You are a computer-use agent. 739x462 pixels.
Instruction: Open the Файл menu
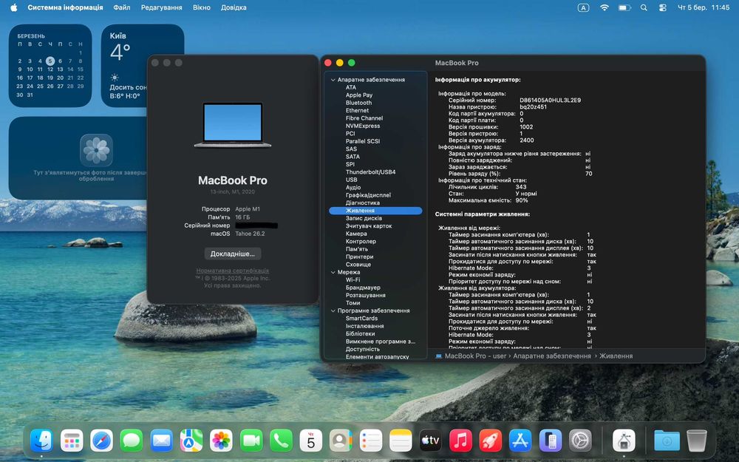coord(122,7)
